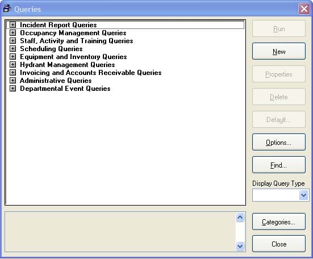The image size is (313, 259).
Task: Click the description pane scroll up arrow
Action: (x=240, y=218)
